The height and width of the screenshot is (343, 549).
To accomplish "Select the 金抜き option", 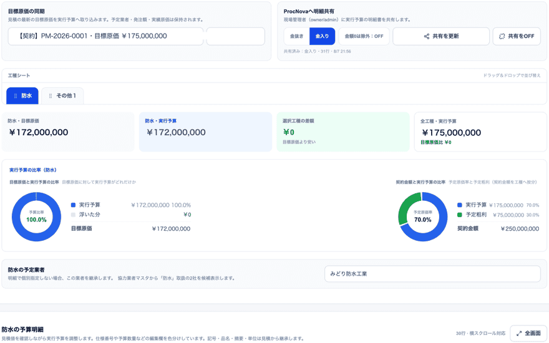I will tap(296, 36).
